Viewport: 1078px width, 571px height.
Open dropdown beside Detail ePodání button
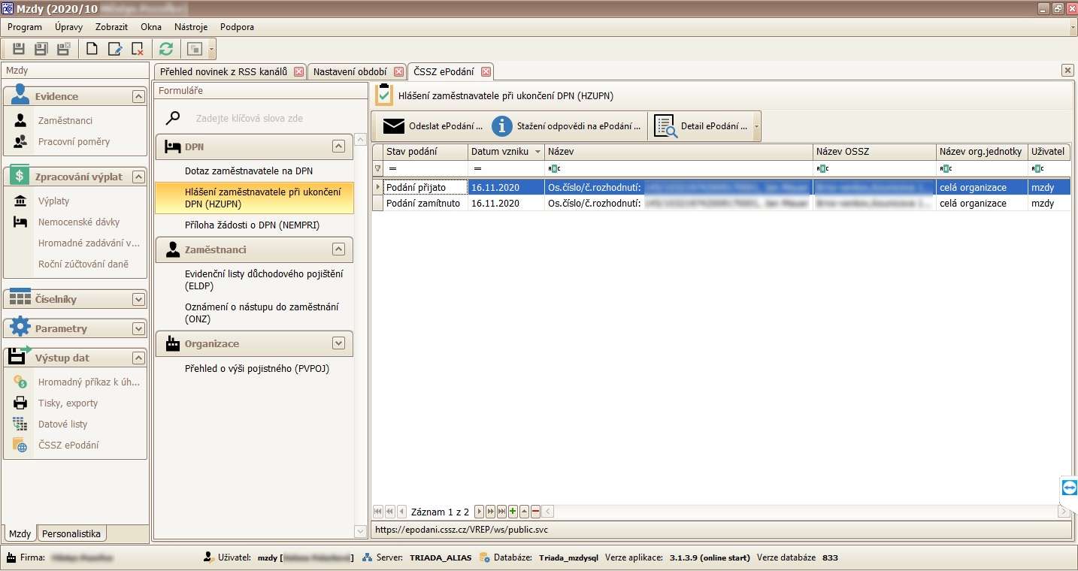[x=756, y=127]
